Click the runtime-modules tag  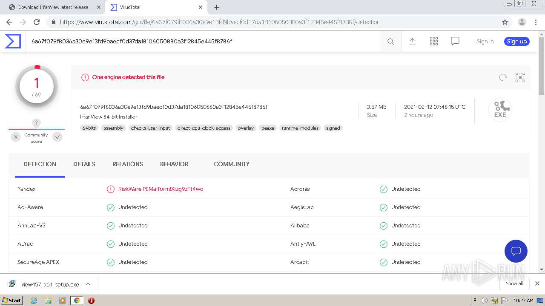click(x=300, y=128)
